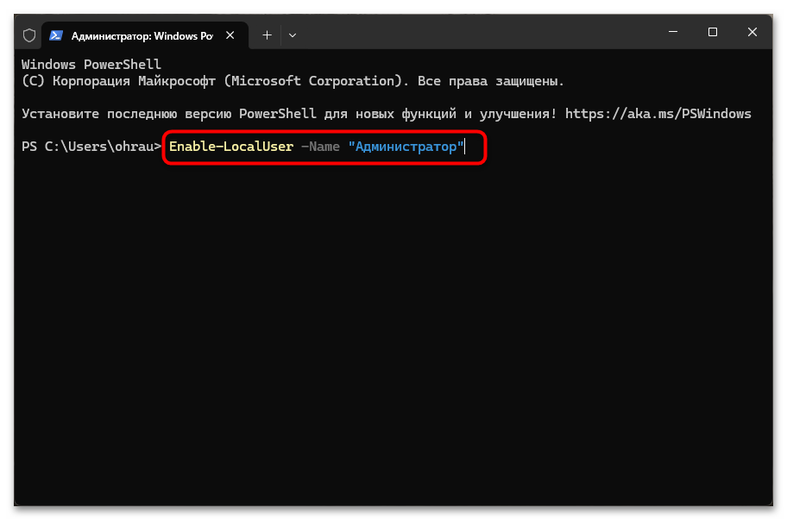Open a new tab with the plus button
This screenshot has width=787, height=520.
267,35
